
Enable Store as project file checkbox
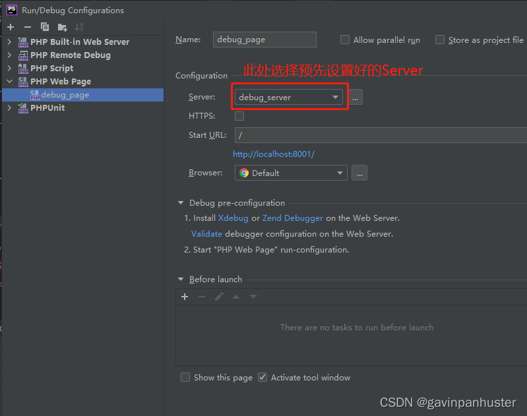pyautogui.click(x=440, y=40)
